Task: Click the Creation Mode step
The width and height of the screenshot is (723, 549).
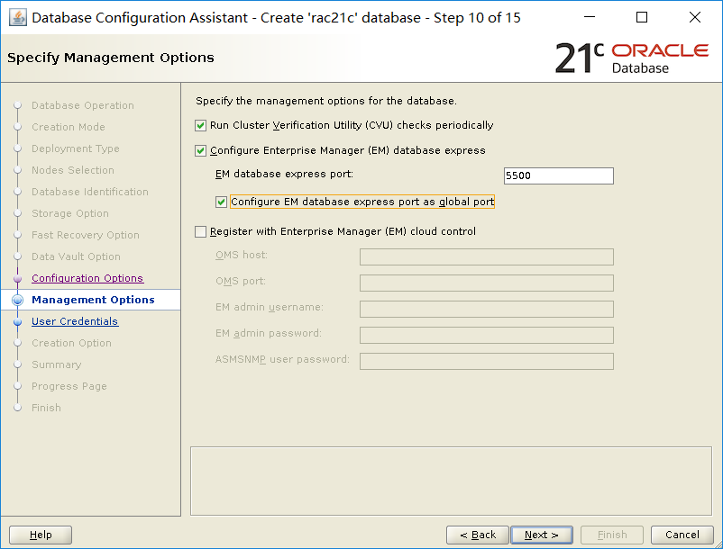Action: 69,127
